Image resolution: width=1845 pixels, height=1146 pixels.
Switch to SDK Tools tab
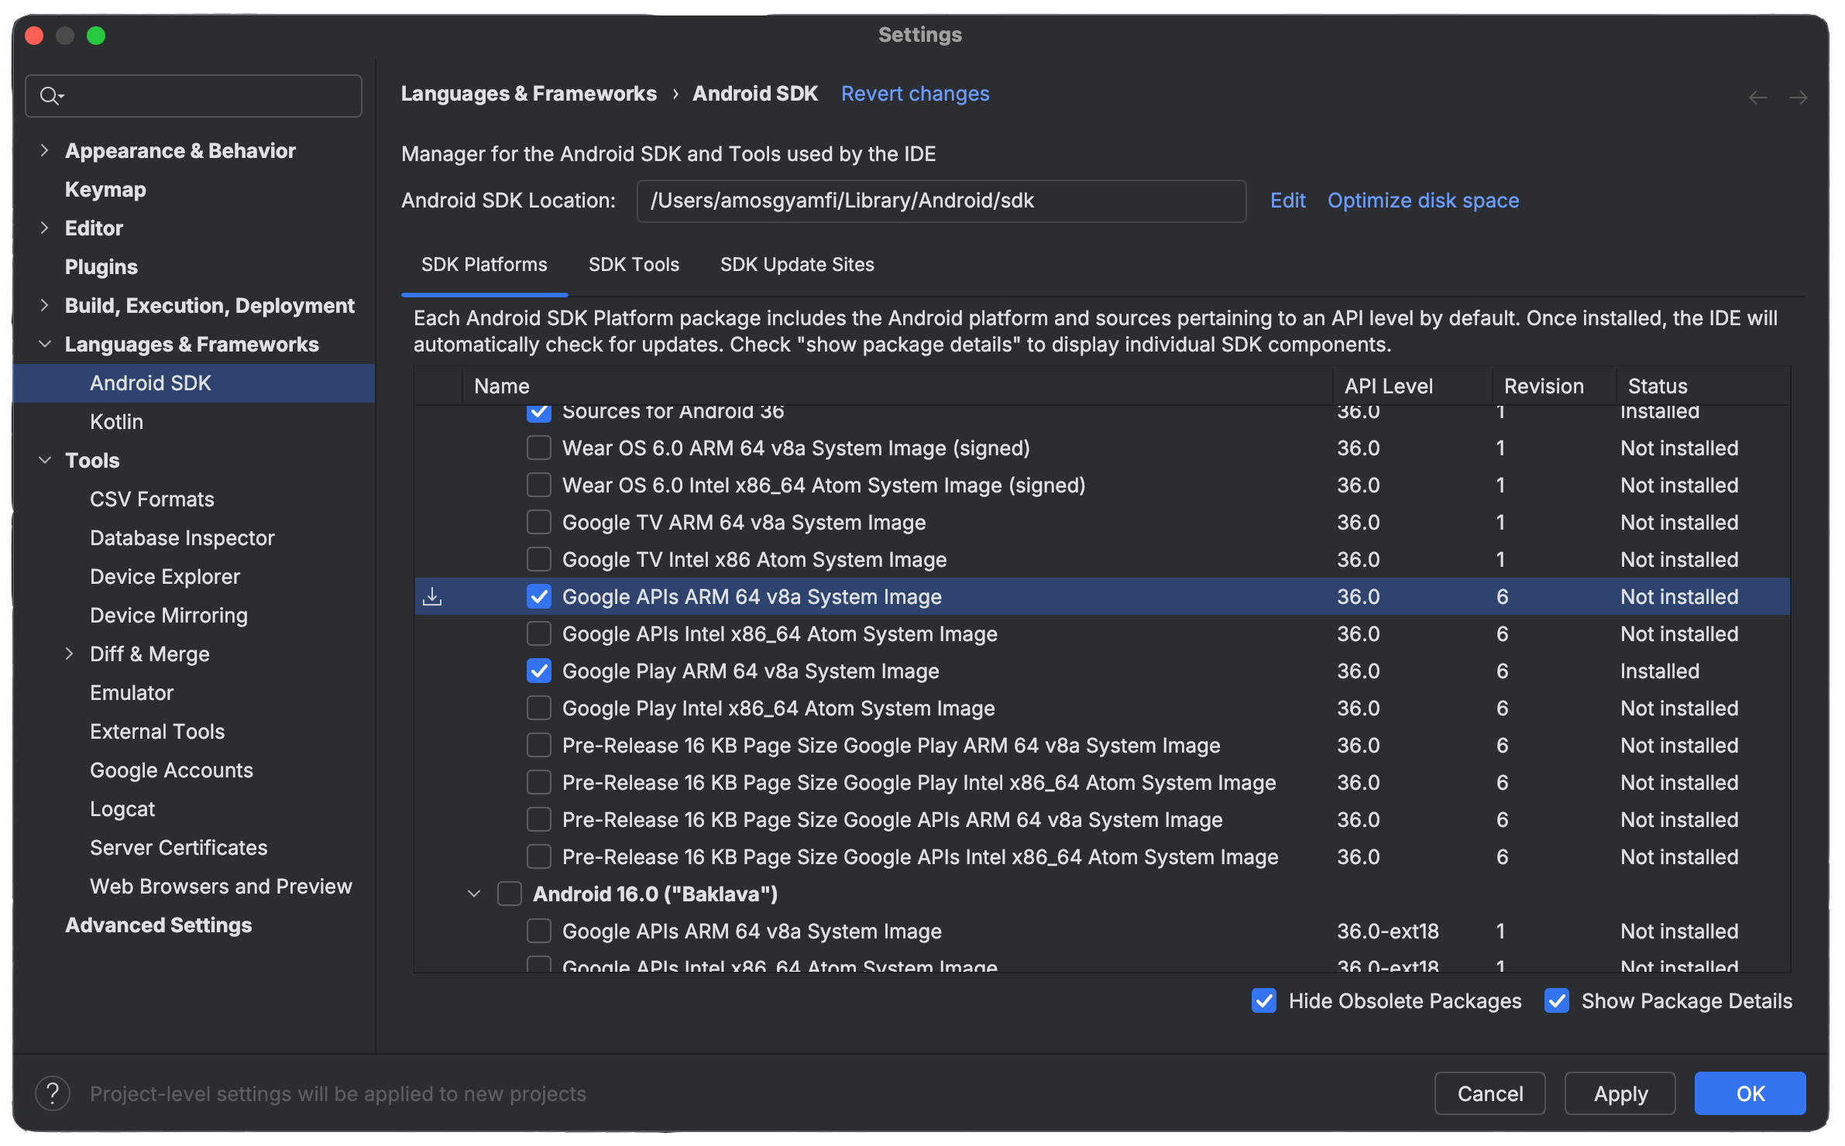(x=634, y=265)
